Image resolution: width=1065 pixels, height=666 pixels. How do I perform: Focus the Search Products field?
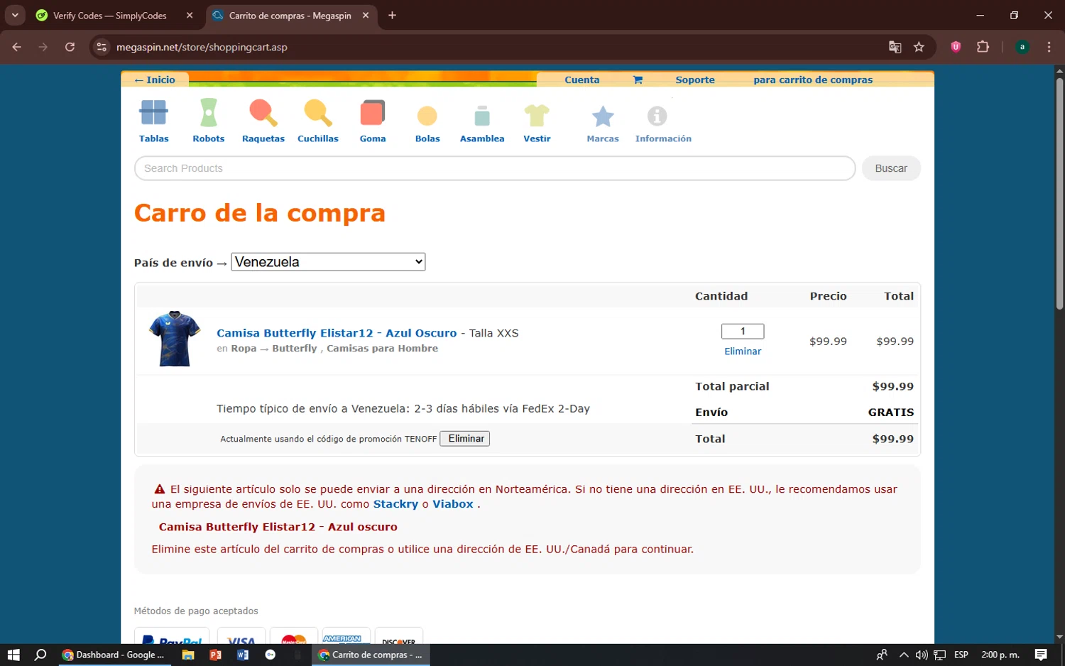point(495,168)
